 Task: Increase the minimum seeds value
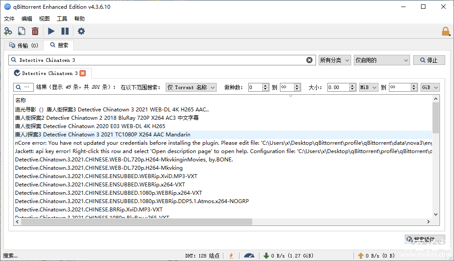point(265,86)
